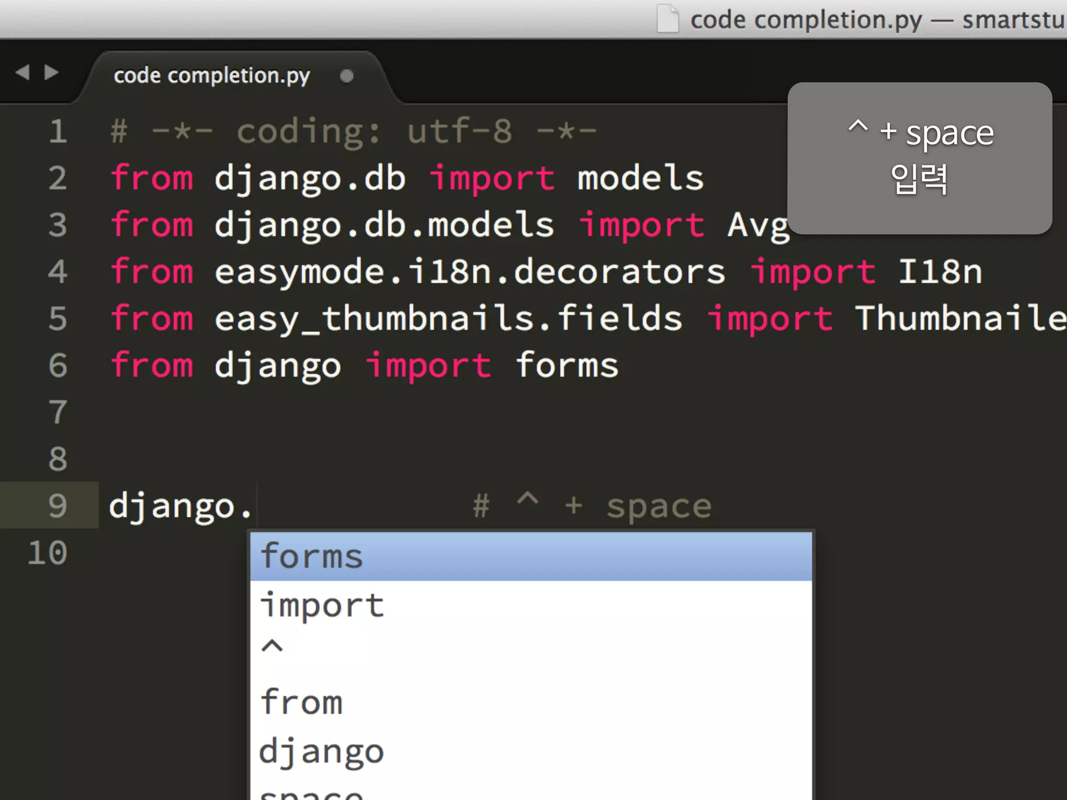Place cursor in coding utf-8 comment
This screenshot has height=800, width=1067.
point(354,131)
